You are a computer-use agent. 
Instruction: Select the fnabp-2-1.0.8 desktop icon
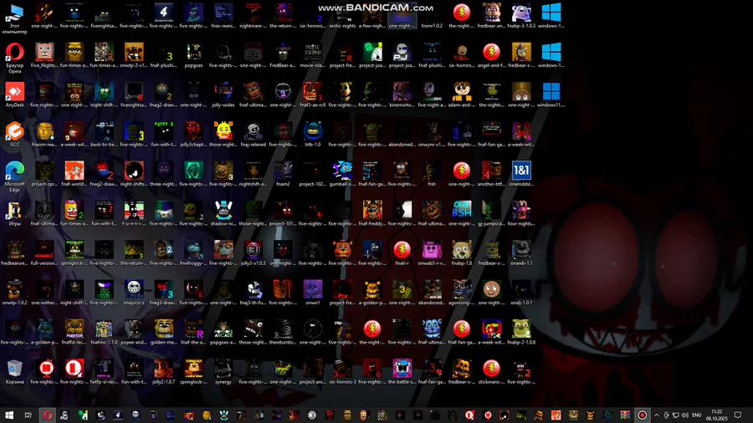tap(521, 331)
